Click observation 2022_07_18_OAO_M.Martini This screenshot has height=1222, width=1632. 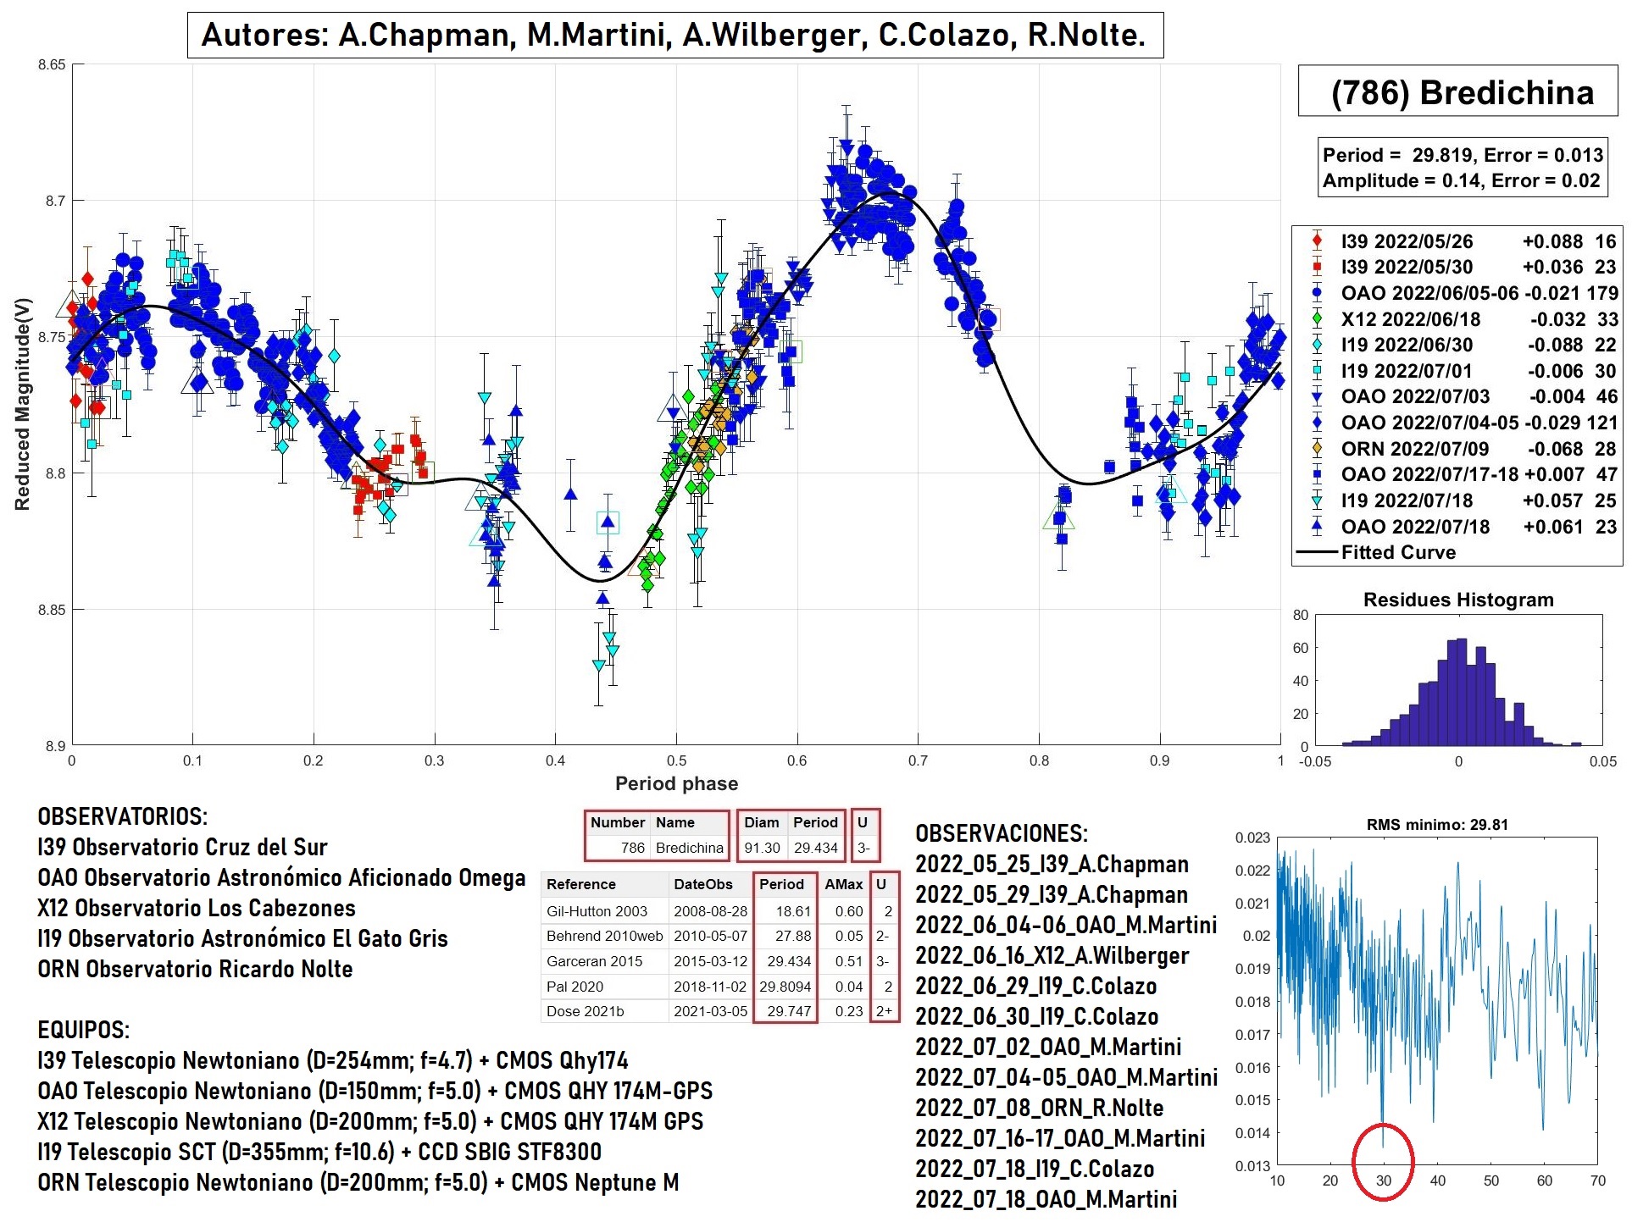[x=1046, y=1199]
